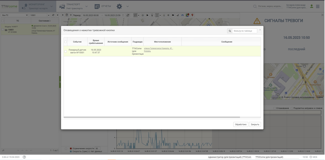Click the Обработано button
Screen dimensions: 325x160
pos(241,124)
